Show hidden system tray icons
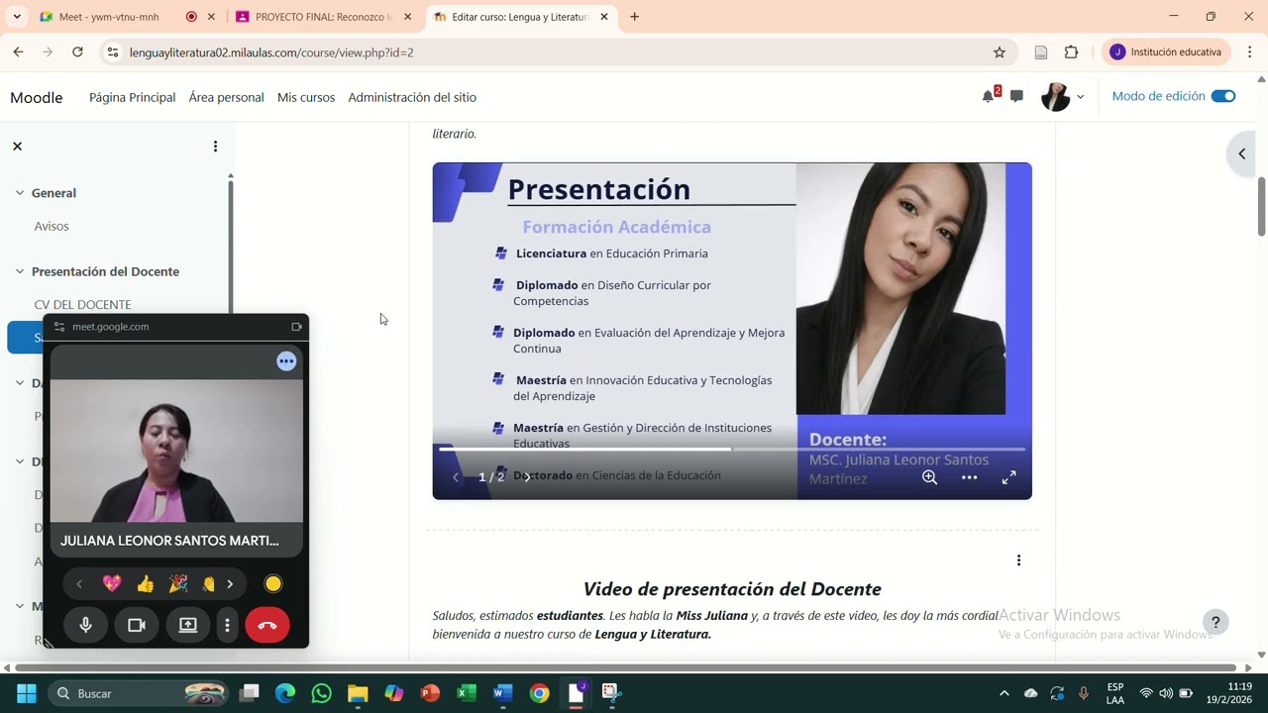The width and height of the screenshot is (1268, 713). coord(1004,693)
